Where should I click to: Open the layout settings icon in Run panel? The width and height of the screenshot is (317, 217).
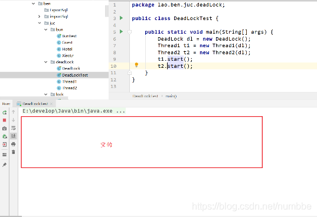click(5, 154)
